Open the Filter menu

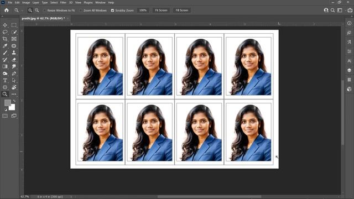63,3
